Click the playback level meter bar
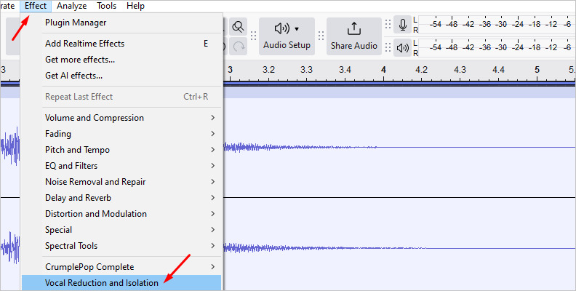Viewport: 576px width, 291px height. pyautogui.click(x=497, y=48)
